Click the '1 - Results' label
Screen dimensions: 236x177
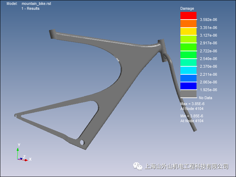30,8
